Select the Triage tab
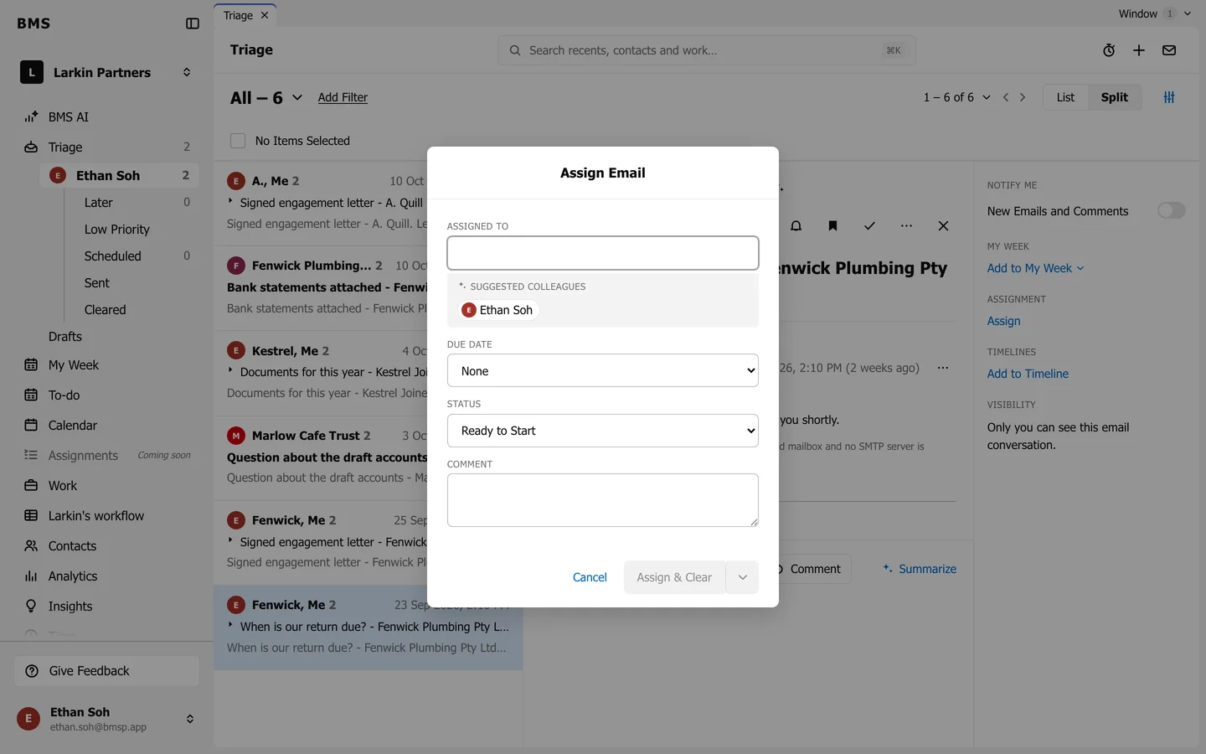The image size is (1206, 754). [238, 15]
